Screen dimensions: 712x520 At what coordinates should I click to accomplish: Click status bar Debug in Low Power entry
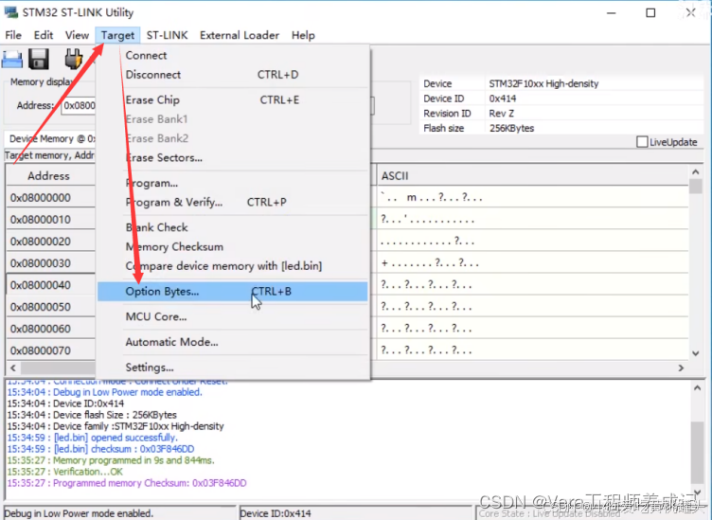[119, 513]
